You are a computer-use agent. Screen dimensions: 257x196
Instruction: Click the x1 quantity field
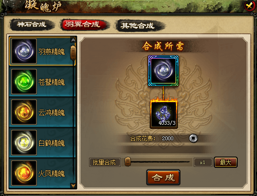click(x=203, y=162)
